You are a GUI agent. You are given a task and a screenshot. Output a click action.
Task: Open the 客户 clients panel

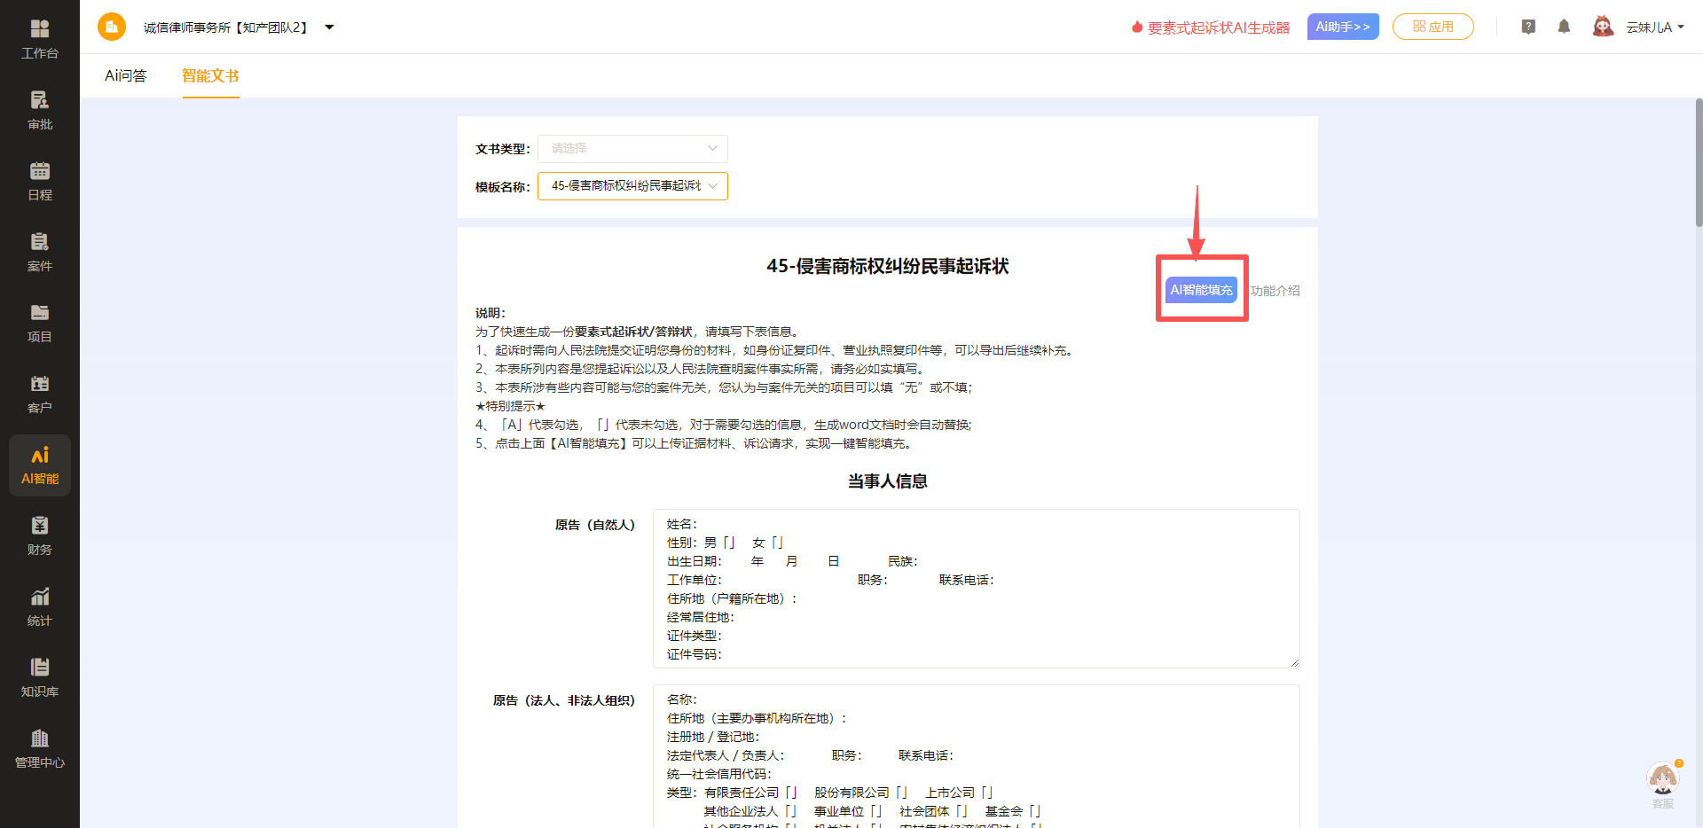pos(39,393)
